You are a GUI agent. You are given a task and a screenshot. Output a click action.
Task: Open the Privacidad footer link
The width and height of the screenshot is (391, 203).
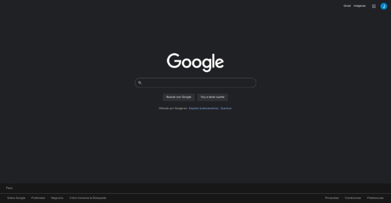(x=331, y=198)
